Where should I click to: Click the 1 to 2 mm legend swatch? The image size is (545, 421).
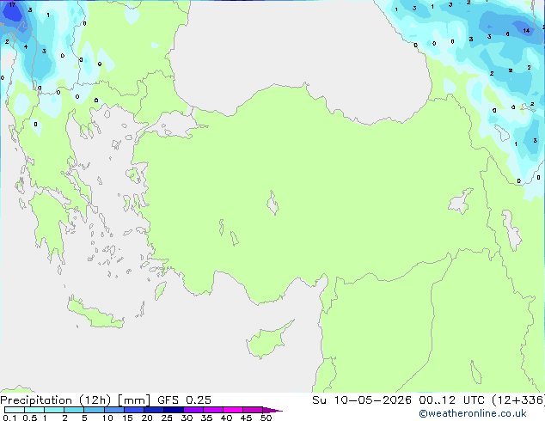point(54,410)
